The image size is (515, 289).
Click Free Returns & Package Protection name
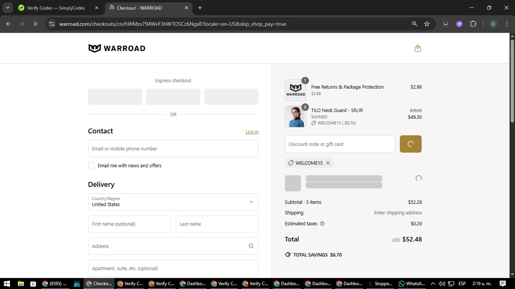pyautogui.click(x=347, y=87)
